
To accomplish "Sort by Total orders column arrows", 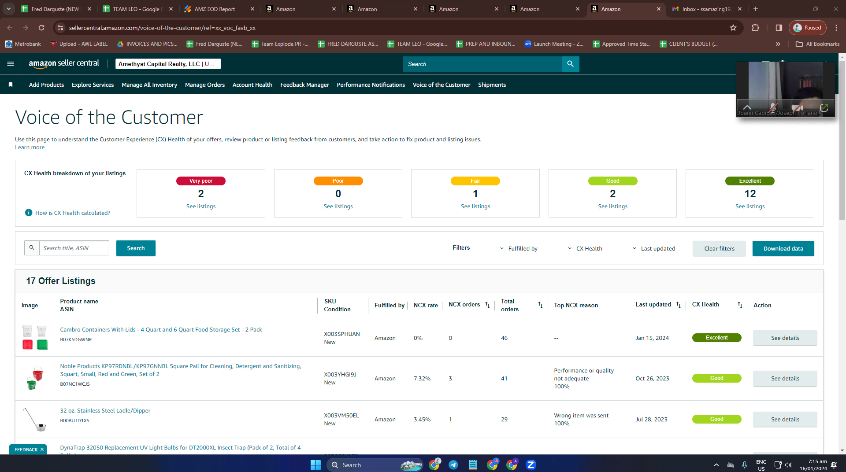I will (x=540, y=305).
